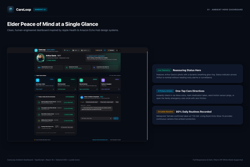Toggle Done status for Prescription Heart Beta-Blocker
The image size is (250, 167).
(69, 109)
